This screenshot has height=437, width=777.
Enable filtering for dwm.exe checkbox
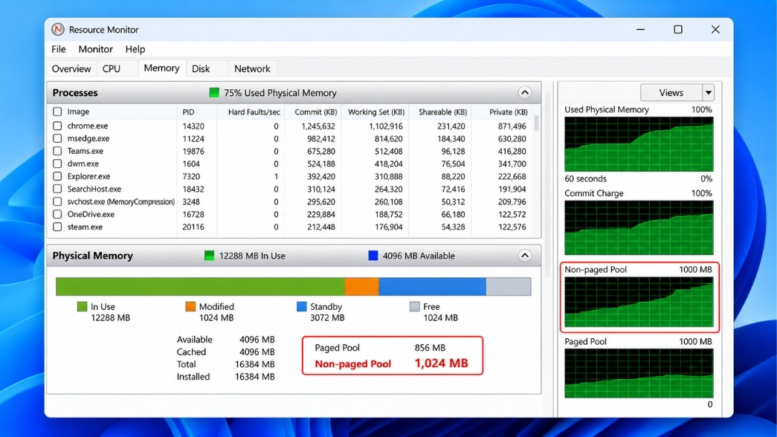57,164
